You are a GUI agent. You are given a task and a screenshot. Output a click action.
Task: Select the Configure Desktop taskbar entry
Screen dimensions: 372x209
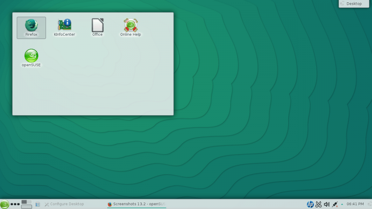coord(64,204)
